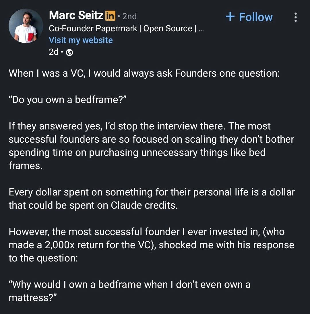This screenshot has height=314, width=310.
Task: Click the globe public visibility icon
Action: [x=69, y=53]
